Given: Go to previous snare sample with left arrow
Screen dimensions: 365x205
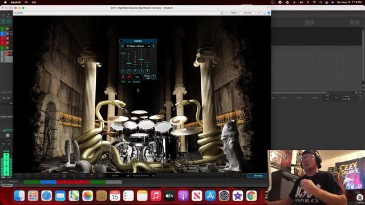Looking at the screenshot, I should click(x=123, y=46).
